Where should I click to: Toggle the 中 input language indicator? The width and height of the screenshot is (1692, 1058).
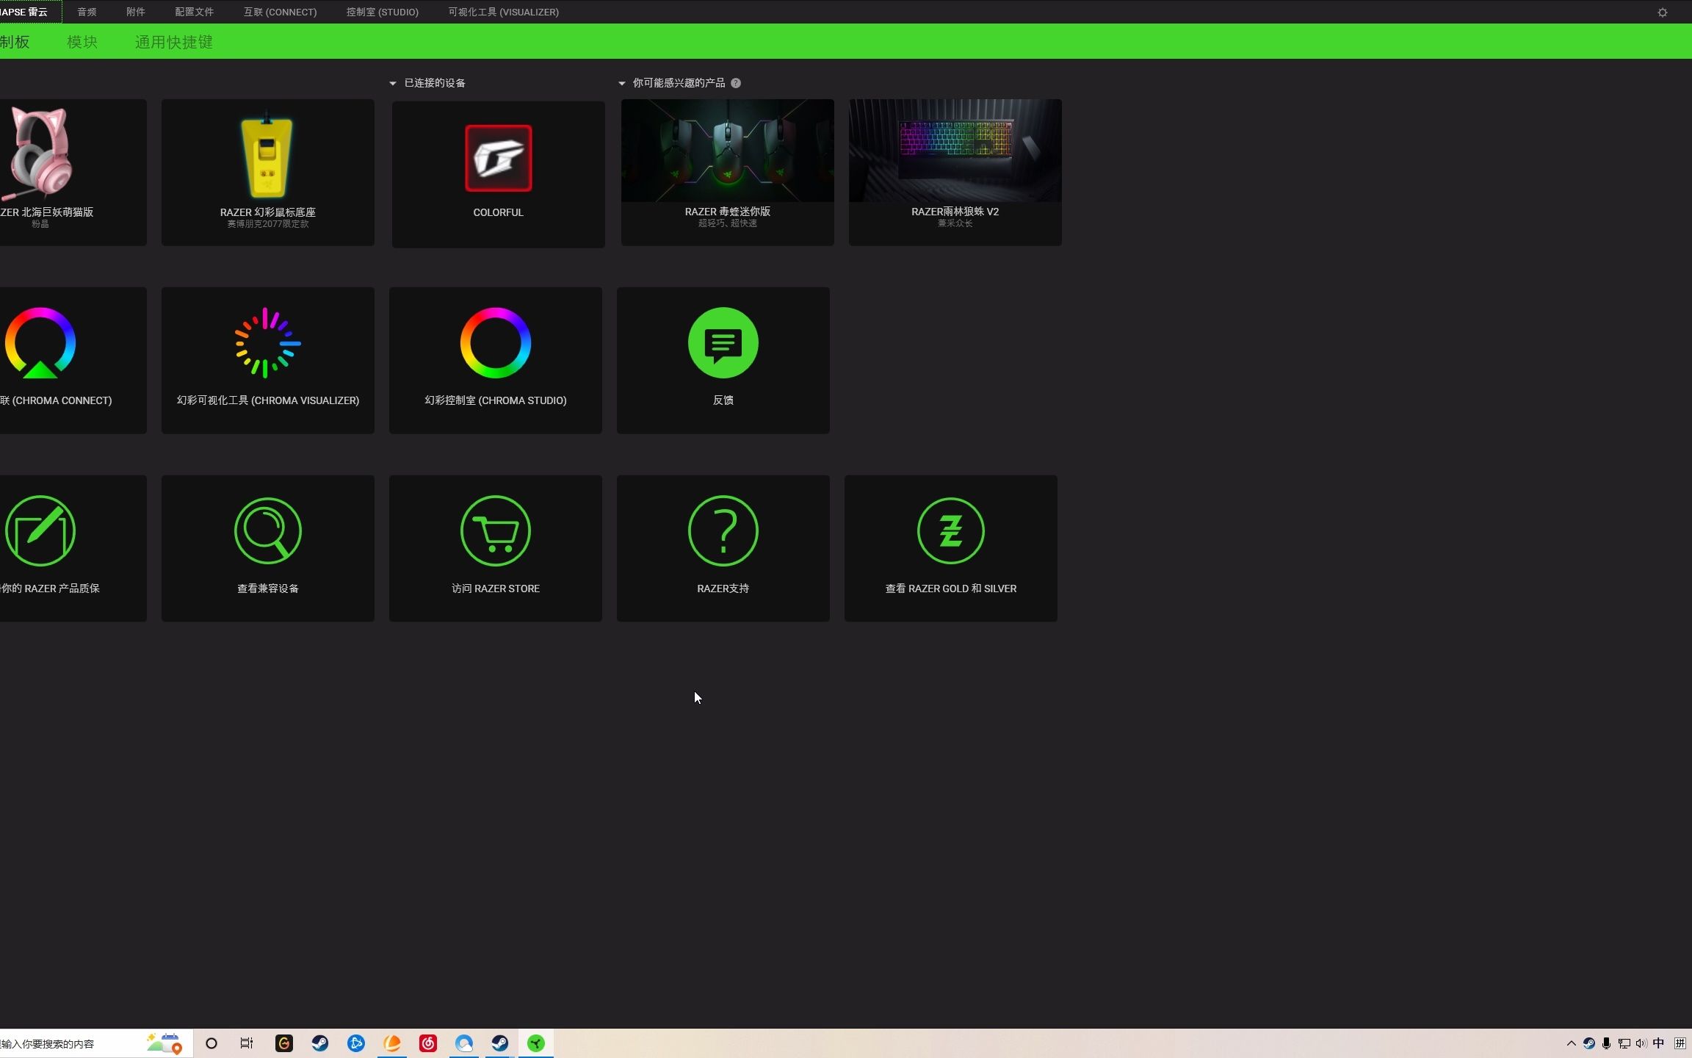[1659, 1043]
